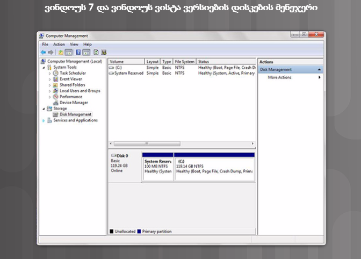The height and width of the screenshot is (259, 361).
Task: Collapse the System Tools node
Action: pyautogui.click(x=44, y=67)
